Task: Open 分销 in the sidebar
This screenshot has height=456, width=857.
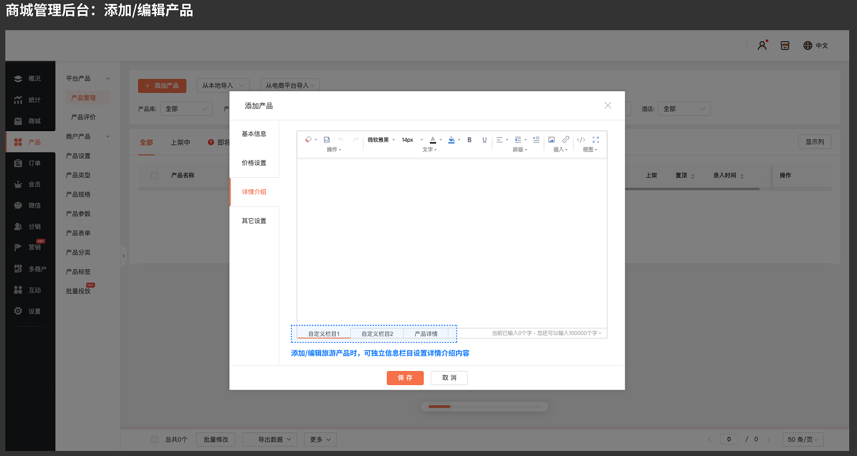Action: click(30, 227)
